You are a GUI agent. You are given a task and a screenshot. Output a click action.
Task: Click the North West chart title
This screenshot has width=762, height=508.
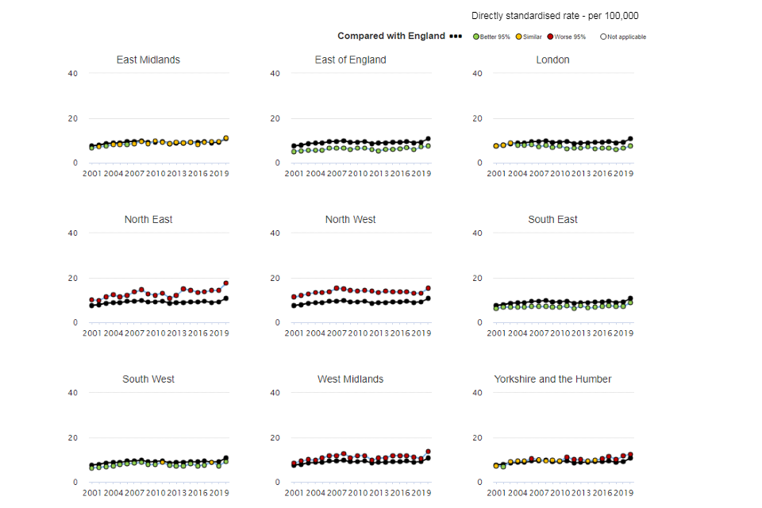[x=351, y=219]
